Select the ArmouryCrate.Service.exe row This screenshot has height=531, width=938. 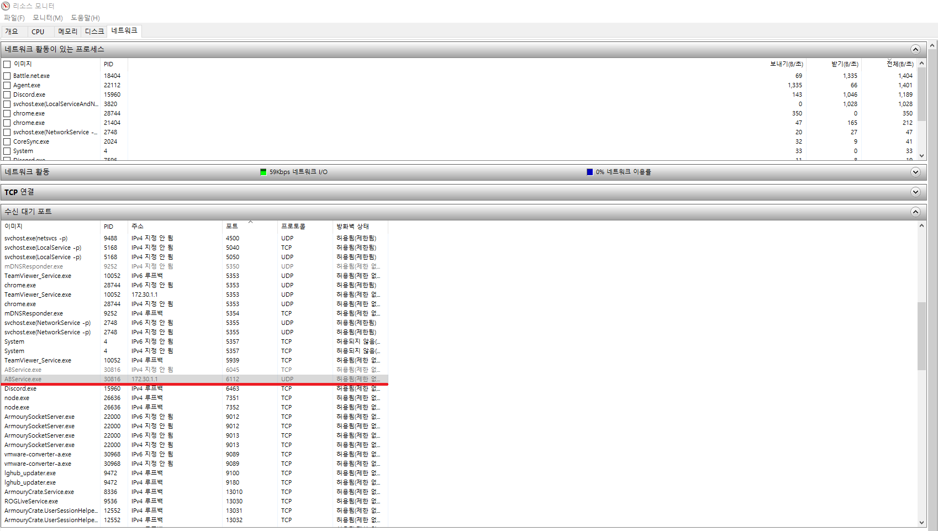click(x=194, y=492)
